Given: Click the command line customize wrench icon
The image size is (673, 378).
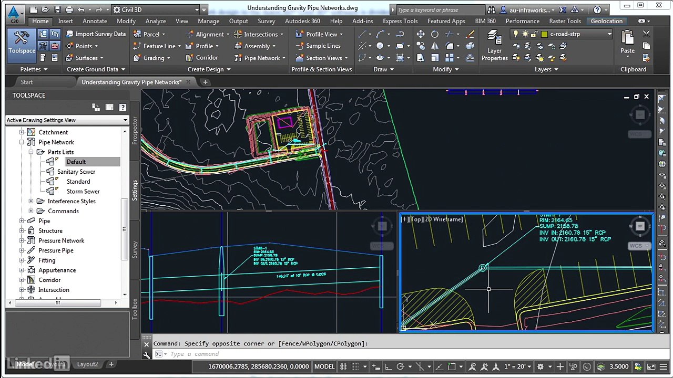Looking at the screenshot, I should (147, 354).
